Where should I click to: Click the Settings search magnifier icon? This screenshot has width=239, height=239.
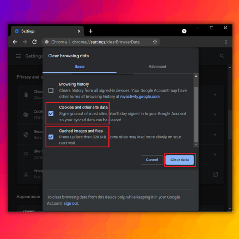[x=222, y=56]
